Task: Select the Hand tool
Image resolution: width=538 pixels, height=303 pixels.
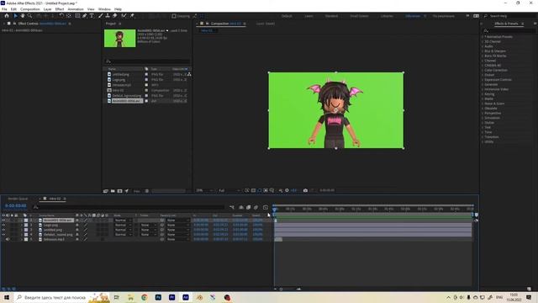Action: click(23, 16)
